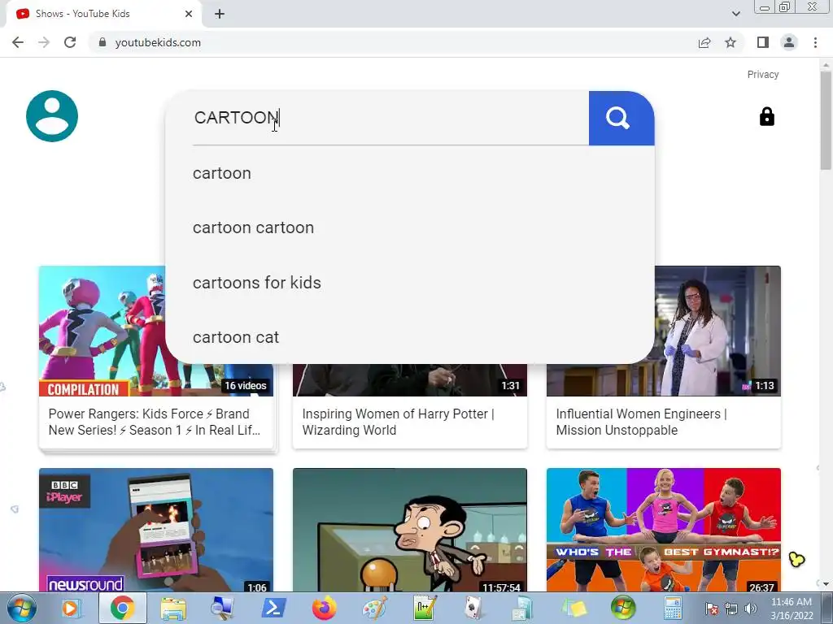Screen dimensions: 833x624
Task: Open the Calculator taskbar icon
Action: point(673,608)
